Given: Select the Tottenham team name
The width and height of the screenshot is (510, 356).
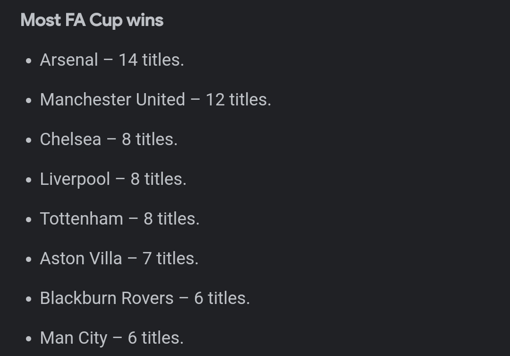Looking at the screenshot, I should [x=82, y=219].
